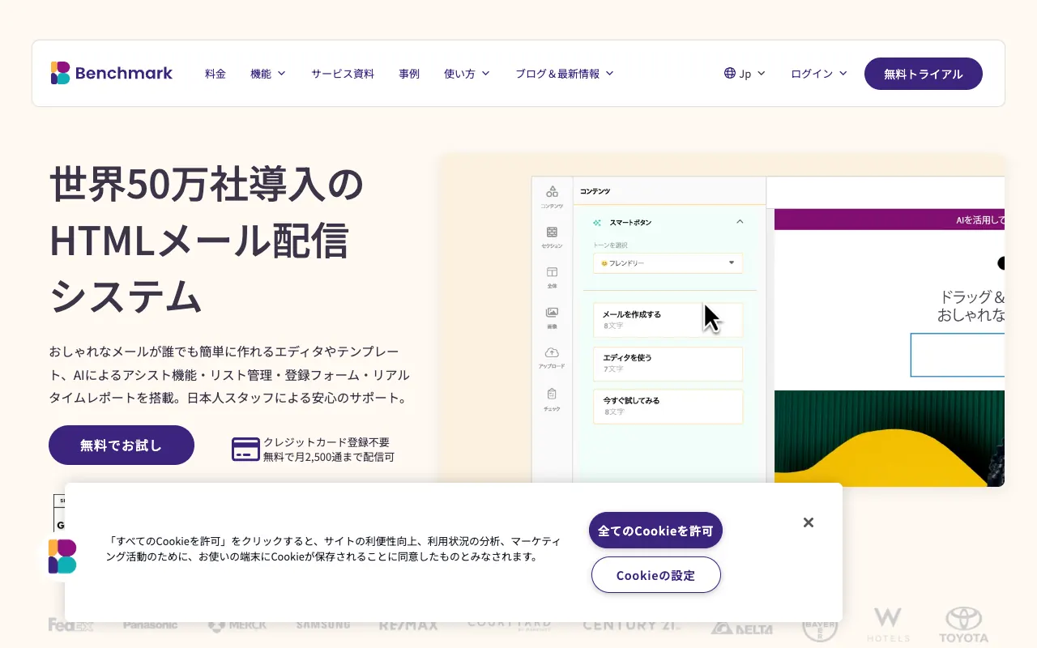This screenshot has width=1037, height=648.
Task: Select the 全体 layout icon in editor sidebar
Action: (552, 272)
